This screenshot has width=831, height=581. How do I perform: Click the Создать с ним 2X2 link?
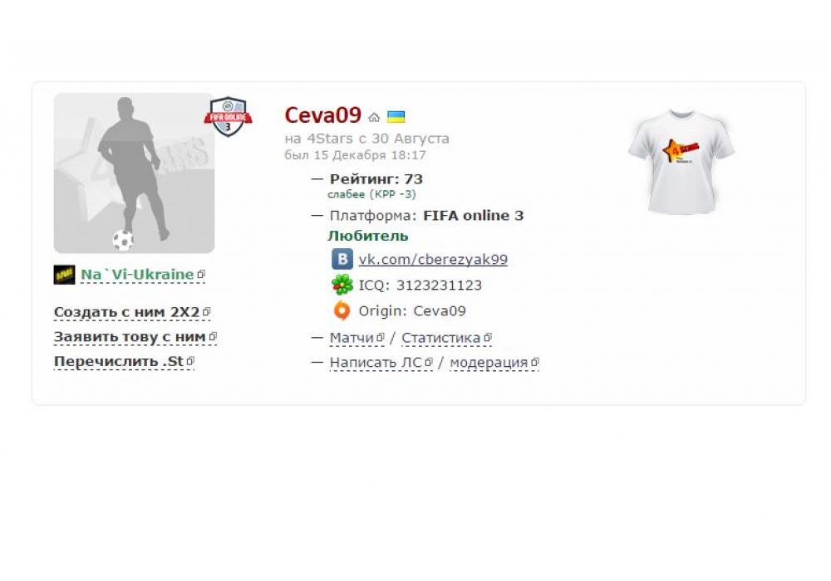(x=126, y=312)
